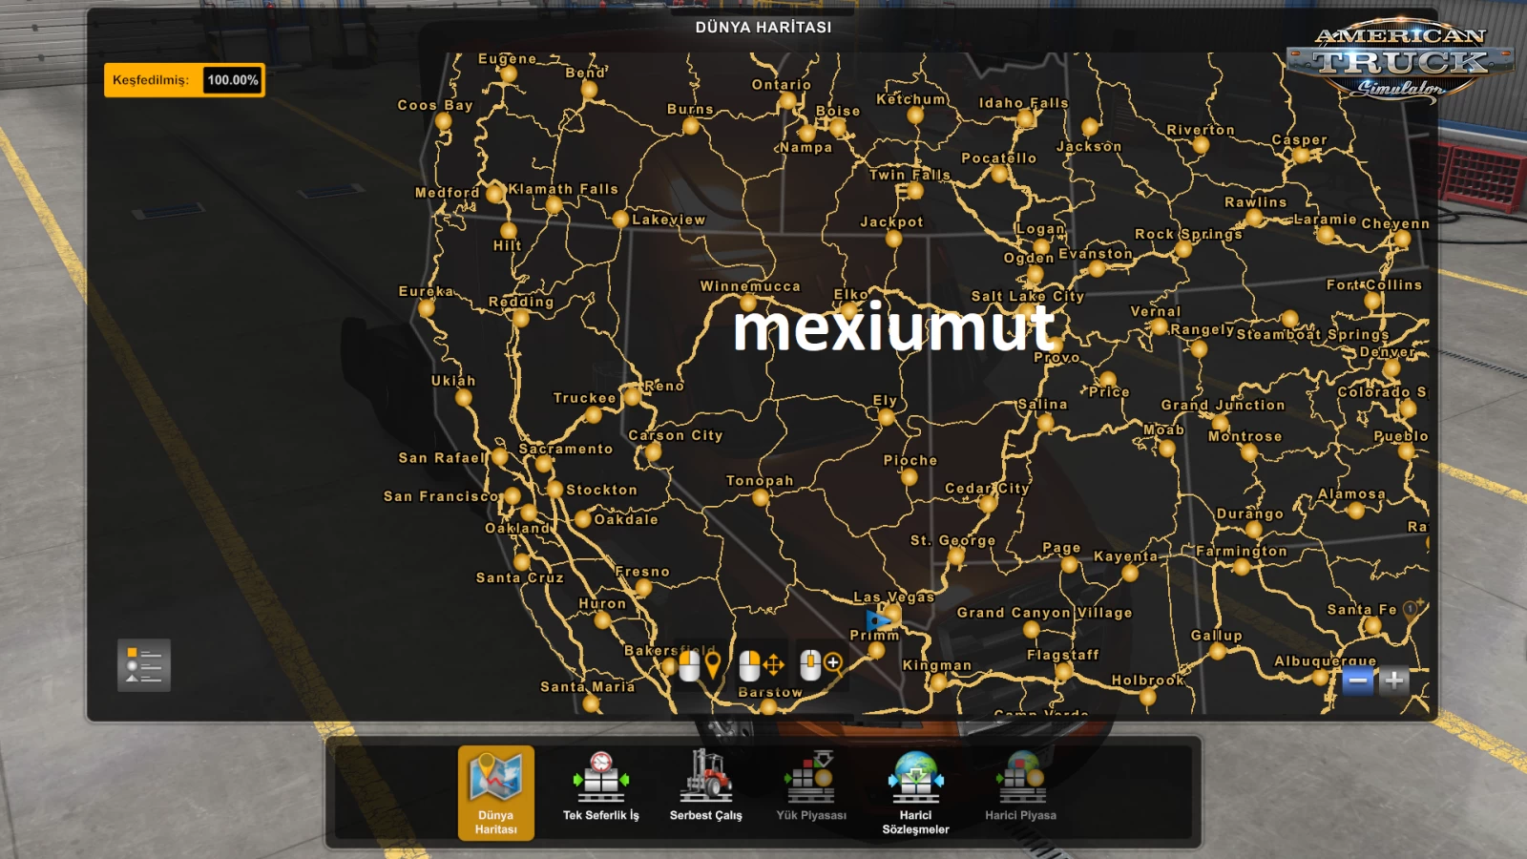
Task: Zoom out with the minus button
Action: [x=1357, y=681]
